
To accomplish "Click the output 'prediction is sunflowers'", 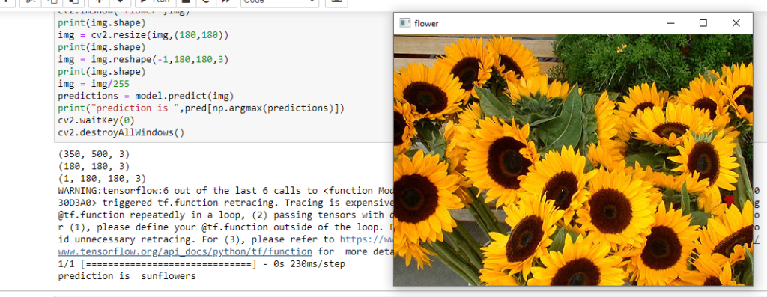I will [127, 276].
